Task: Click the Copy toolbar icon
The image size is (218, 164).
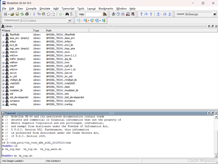Action: [x=39, y=14]
